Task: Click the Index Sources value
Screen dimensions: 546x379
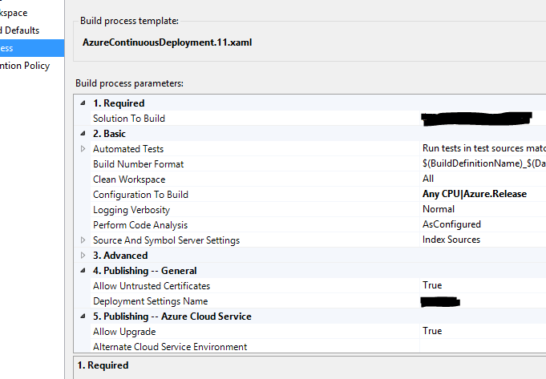Action: point(451,240)
